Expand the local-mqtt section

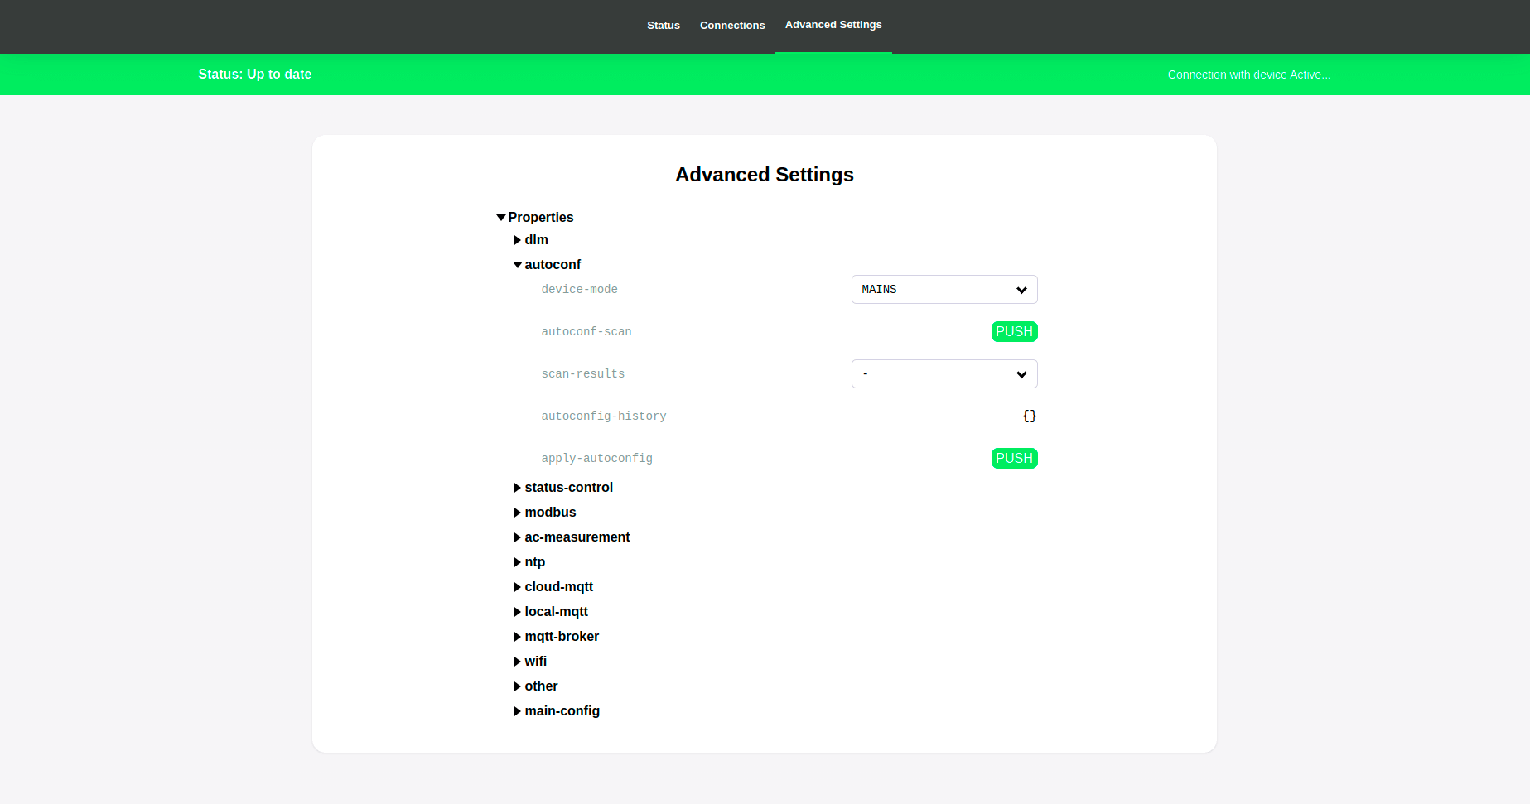pos(551,611)
